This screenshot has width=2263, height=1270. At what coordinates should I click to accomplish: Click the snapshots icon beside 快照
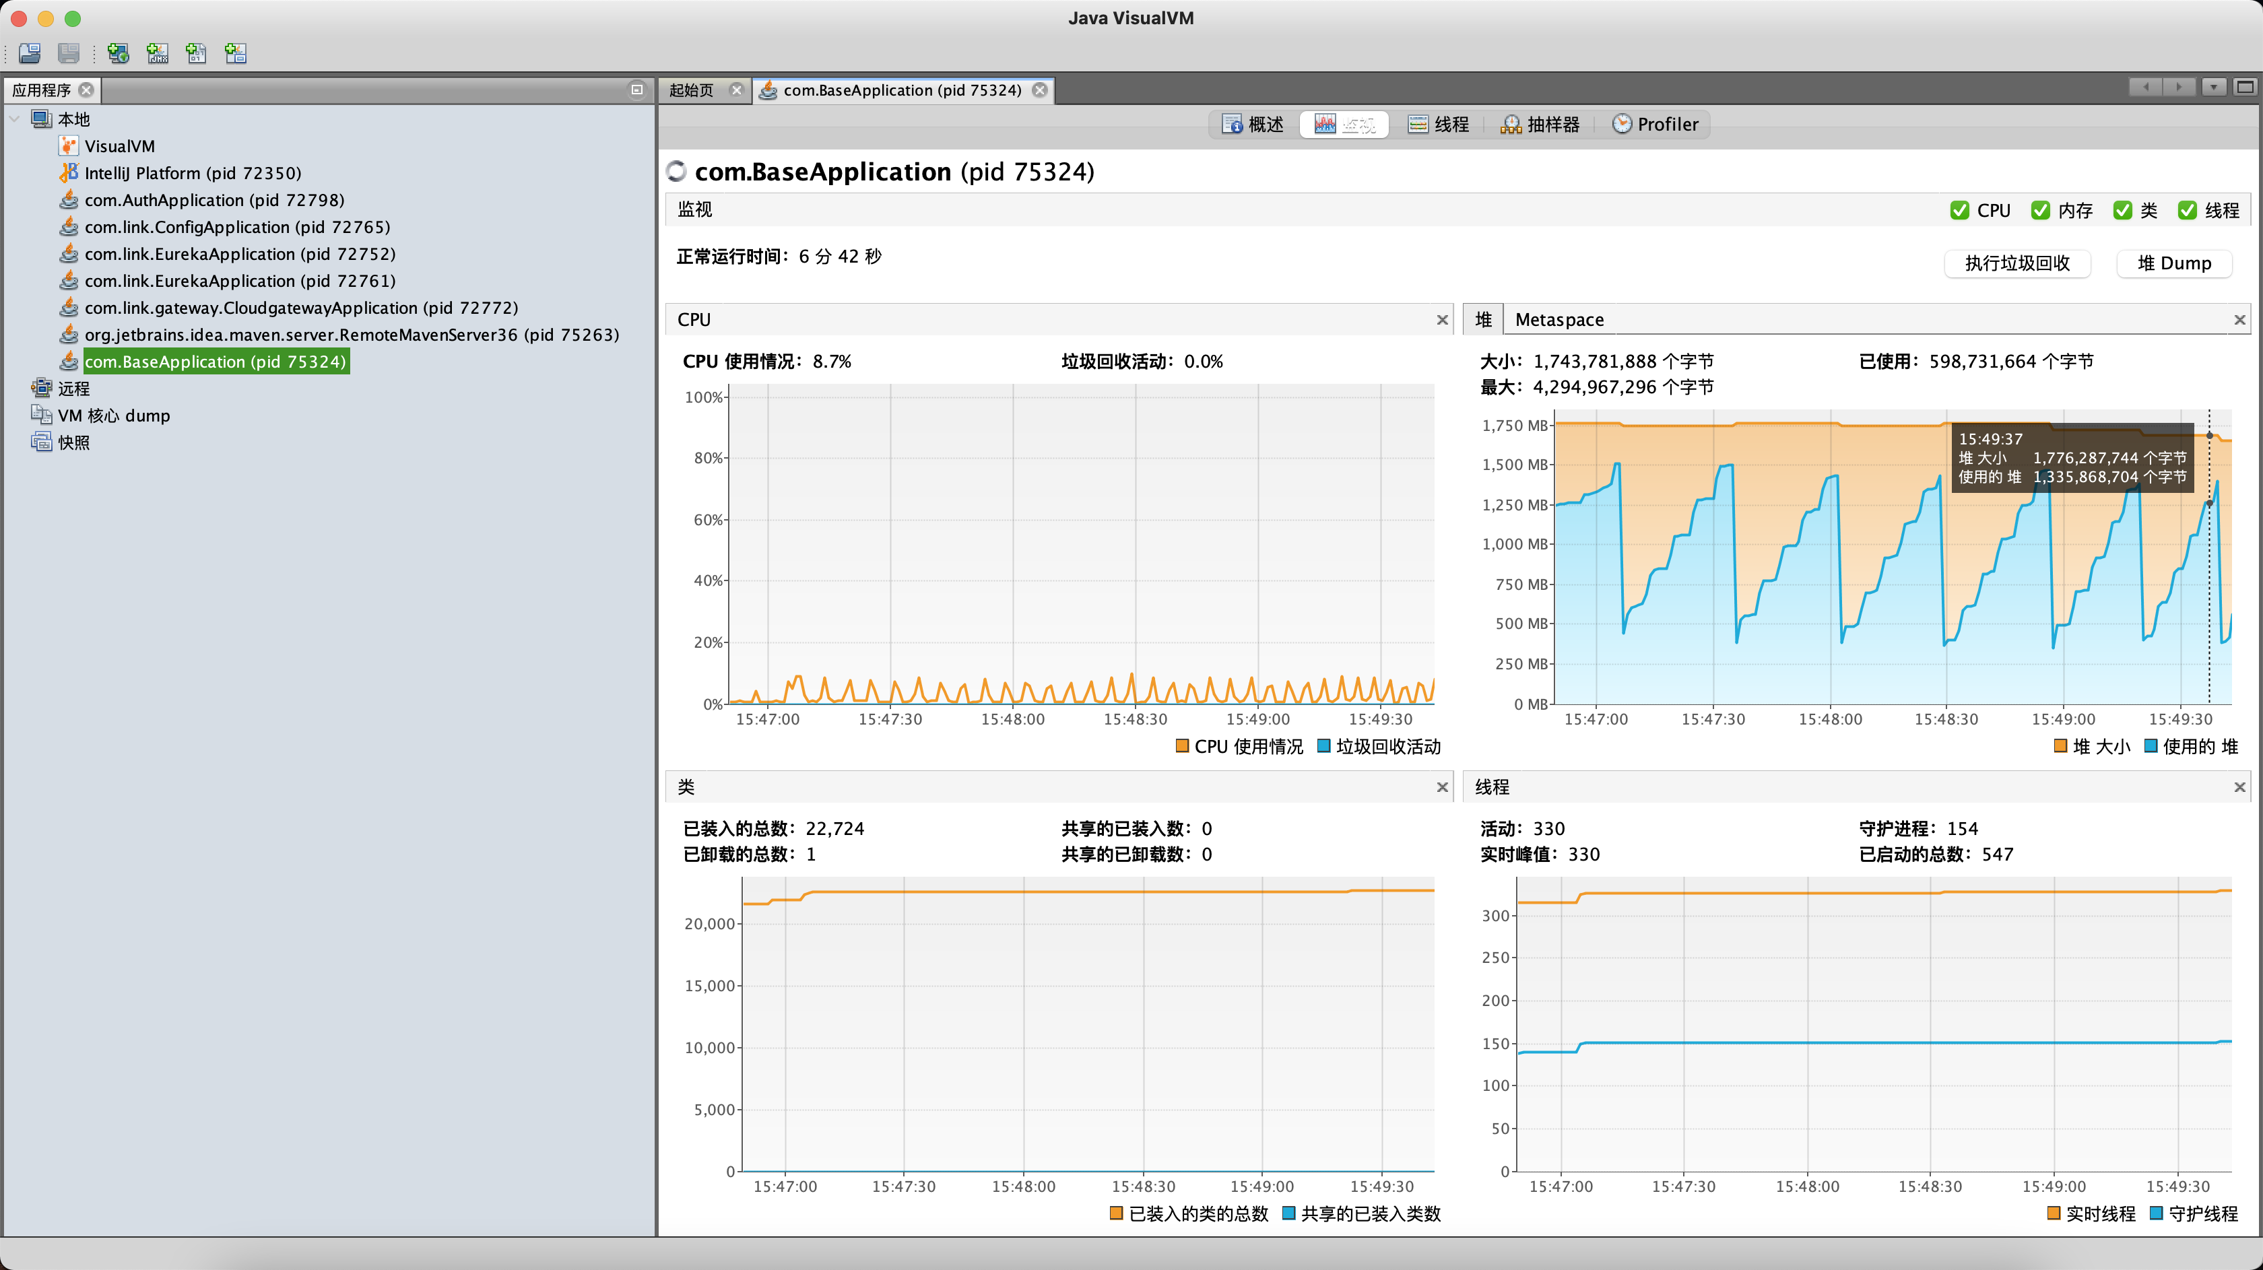pyautogui.click(x=41, y=442)
